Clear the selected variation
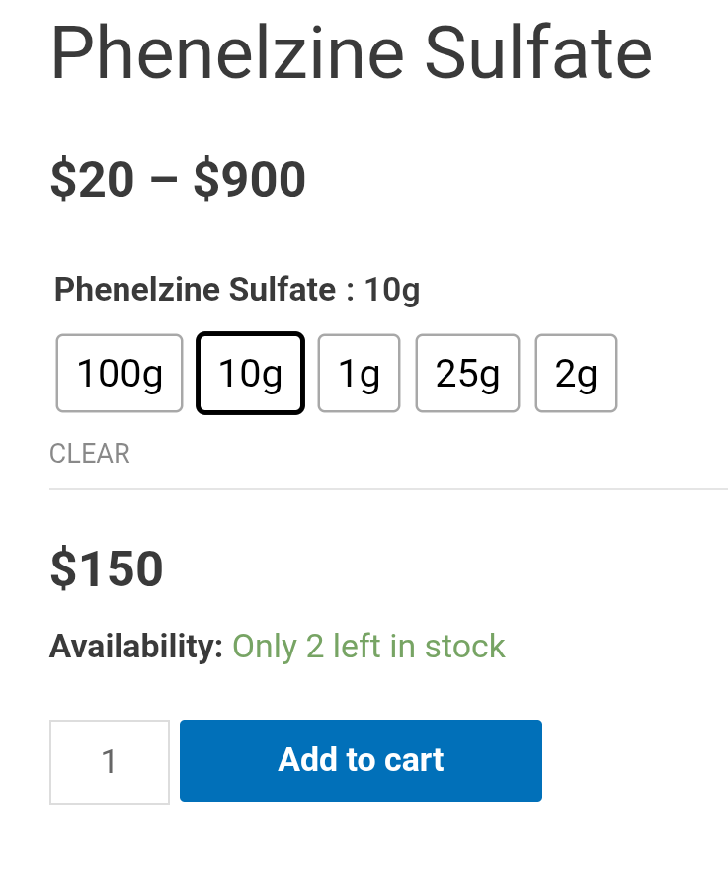This screenshot has height=870, width=728. point(89,454)
